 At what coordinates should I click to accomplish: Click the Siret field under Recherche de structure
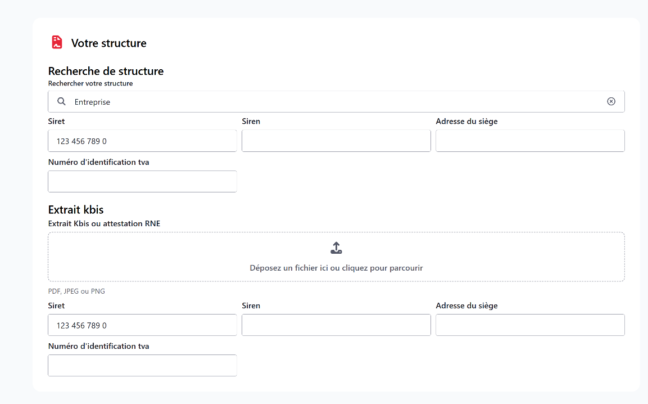click(x=143, y=141)
